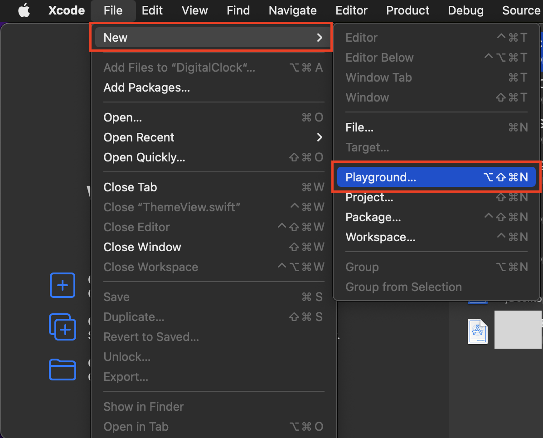Screen dimensions: 543x438
Task: Select Package… in the New submenu
Action: click(x=436, y=217)
